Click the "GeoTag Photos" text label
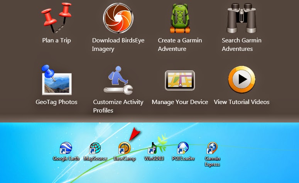299x183 pixels. 56,102
